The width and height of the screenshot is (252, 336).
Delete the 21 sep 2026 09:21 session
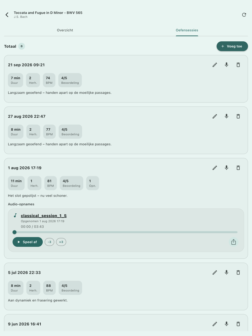click(x=238, y=65)
